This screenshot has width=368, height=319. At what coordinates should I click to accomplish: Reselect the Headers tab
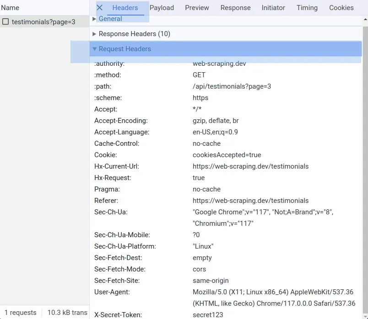pos(125,8)
